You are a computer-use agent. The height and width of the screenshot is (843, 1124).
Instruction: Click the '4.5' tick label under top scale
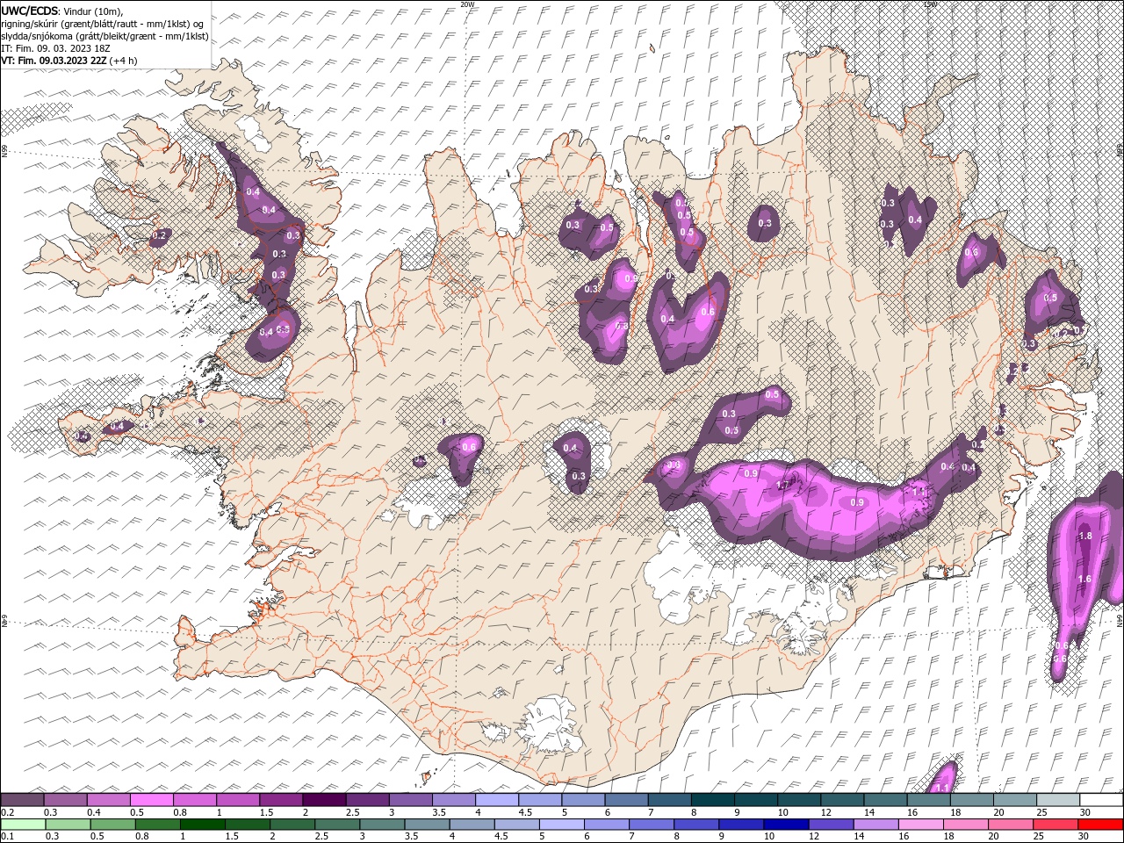pyautogui.click(x=525, y=812)
